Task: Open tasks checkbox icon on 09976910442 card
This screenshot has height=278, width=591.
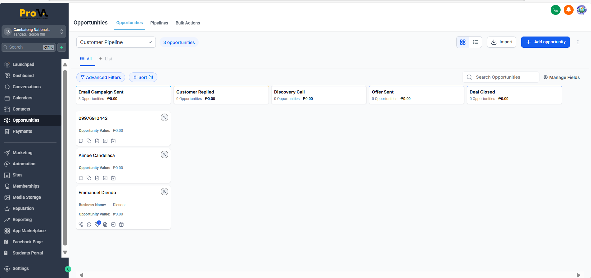Action: tap(105, 141)
